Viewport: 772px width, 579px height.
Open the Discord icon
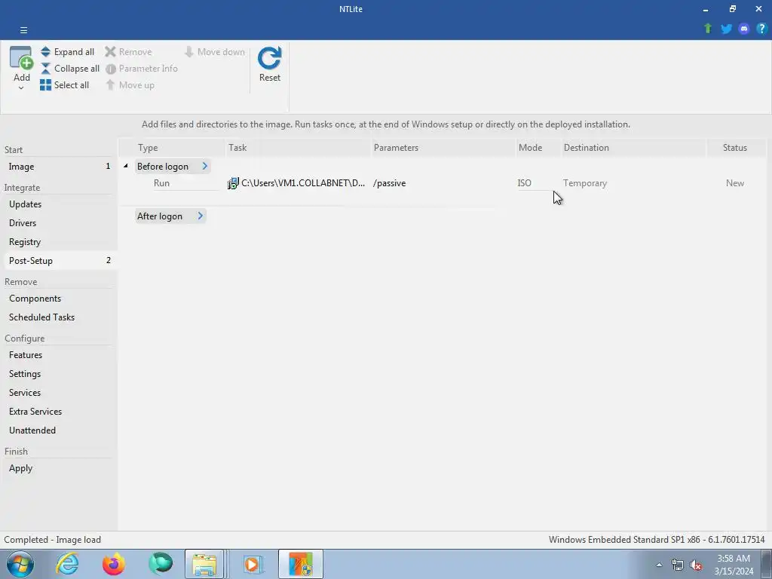pyautogui.click(x=744, y=29)
